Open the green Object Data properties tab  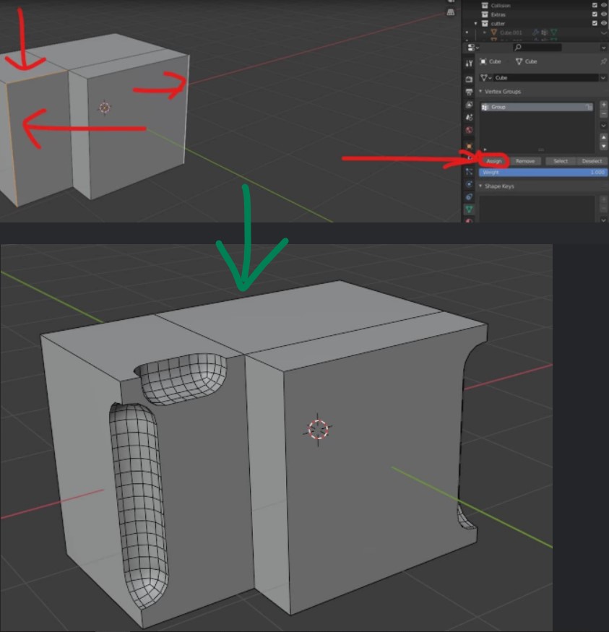click(x=469, y=209)
